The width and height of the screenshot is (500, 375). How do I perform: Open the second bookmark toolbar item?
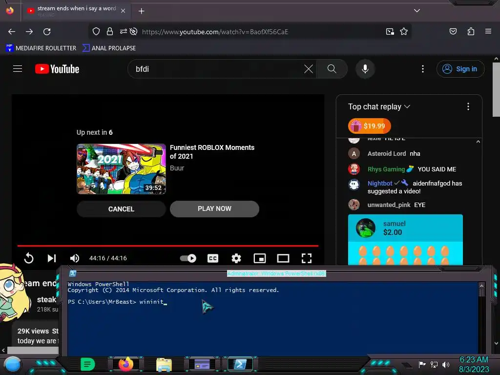click(109, 48)
